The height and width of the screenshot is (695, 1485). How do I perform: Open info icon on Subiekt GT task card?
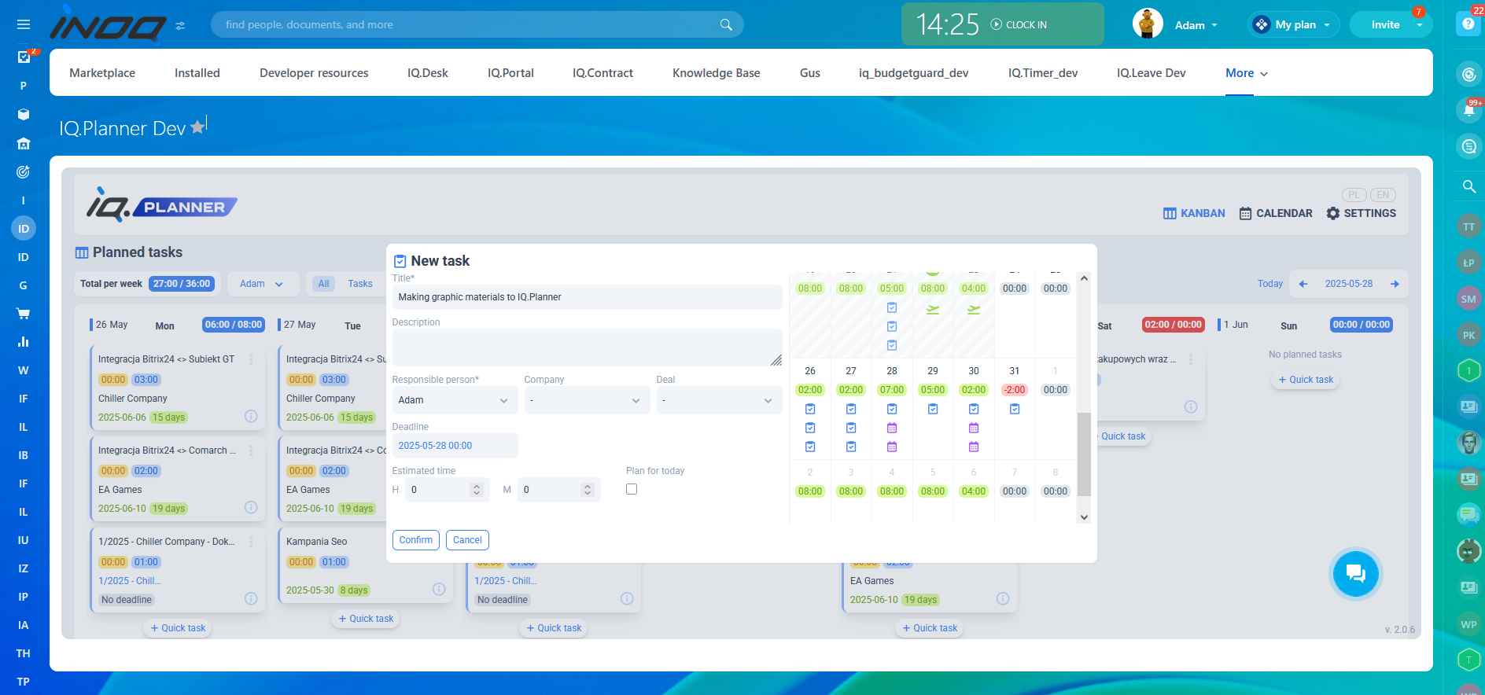click(251, 416)
